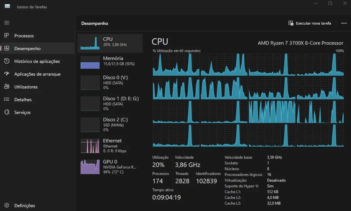Click the Executar nova tarefa icon
351x211 pixels.
[x=291, y=23]
